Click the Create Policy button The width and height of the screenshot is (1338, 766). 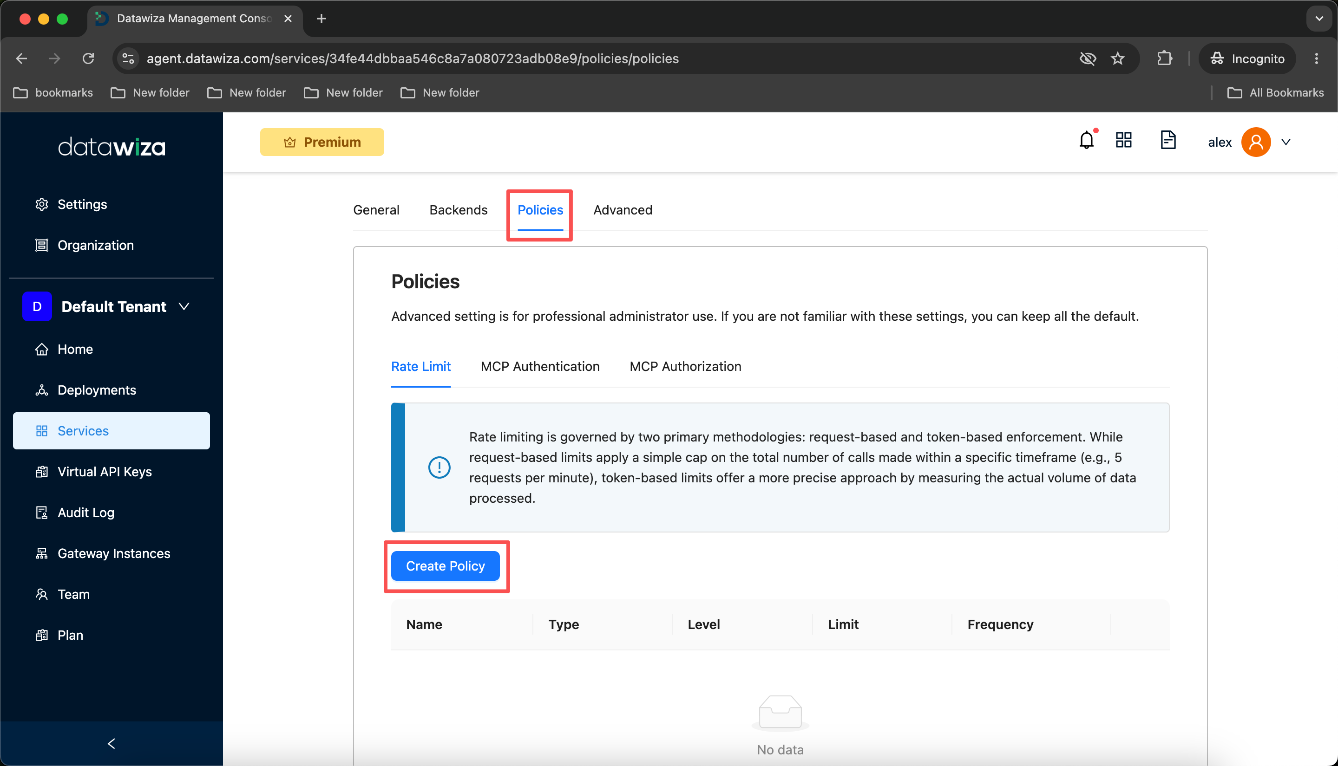445,566
